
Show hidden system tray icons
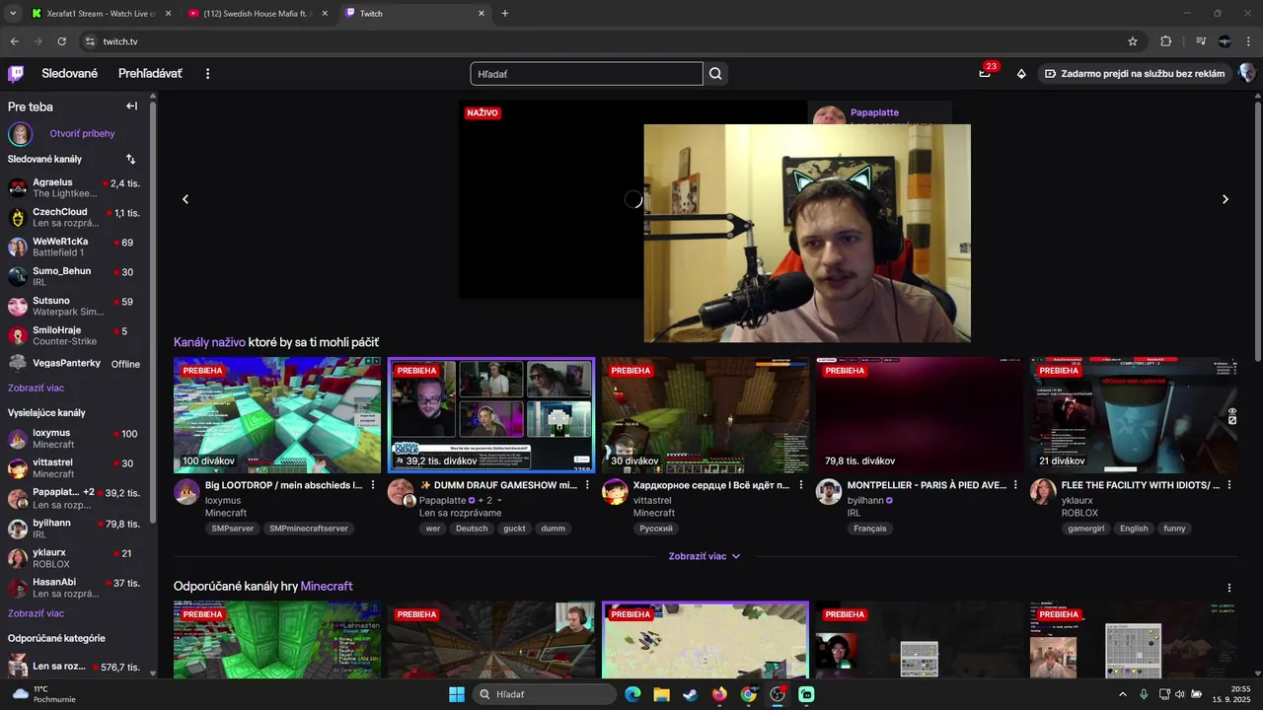[x=1123, y=694]
